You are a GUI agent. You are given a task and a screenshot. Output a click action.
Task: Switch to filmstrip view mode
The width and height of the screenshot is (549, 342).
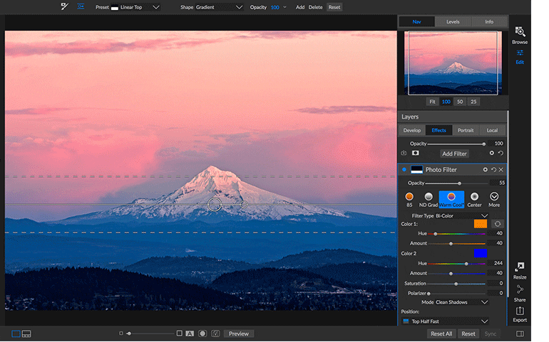[x=26, y=334]
